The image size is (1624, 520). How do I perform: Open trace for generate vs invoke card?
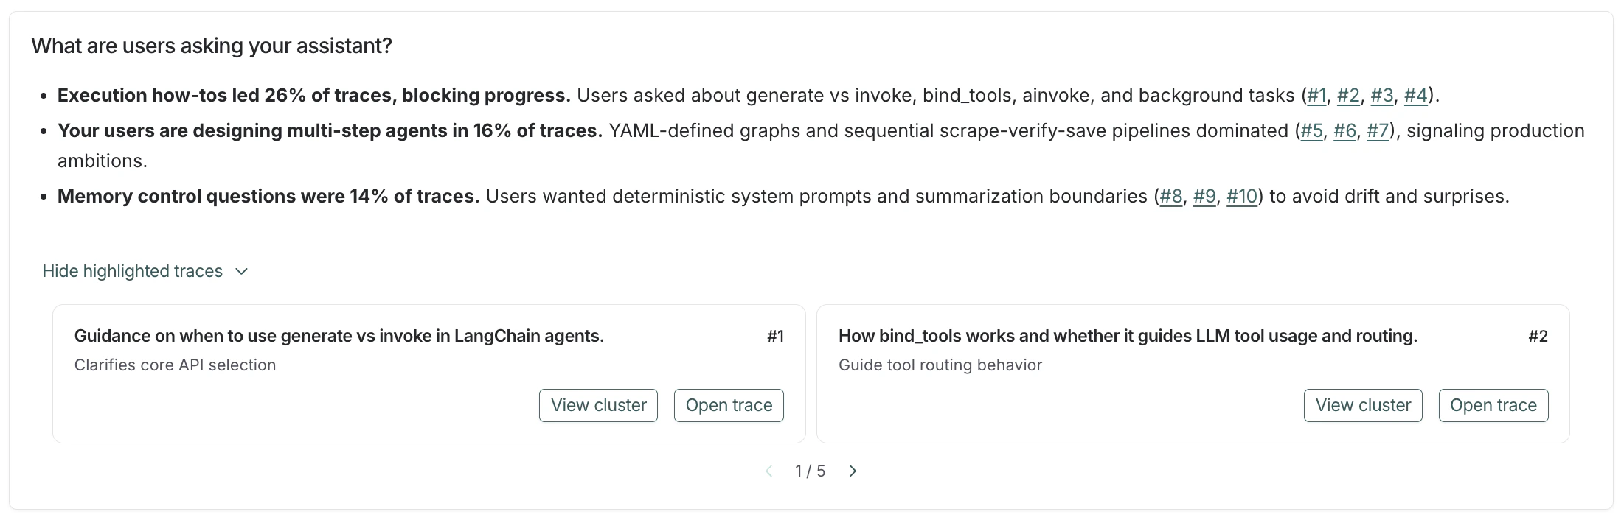coord(729,406)
